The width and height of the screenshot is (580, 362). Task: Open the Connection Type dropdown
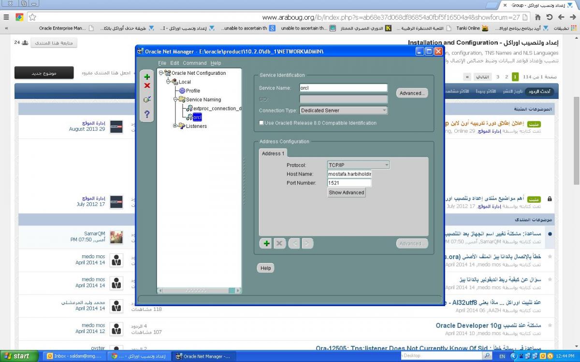coord(343,111)
